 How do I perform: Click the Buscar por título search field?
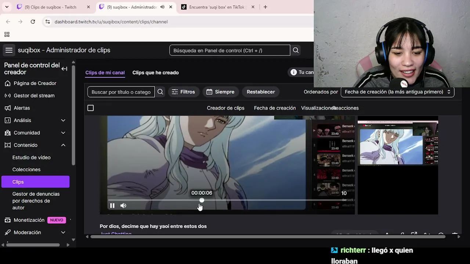click(121, 92)
